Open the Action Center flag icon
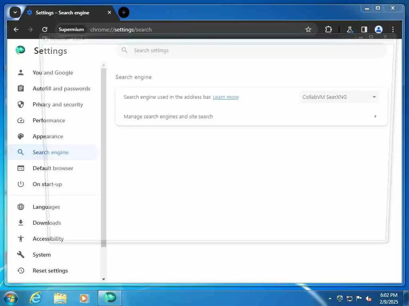 (359, 298)
